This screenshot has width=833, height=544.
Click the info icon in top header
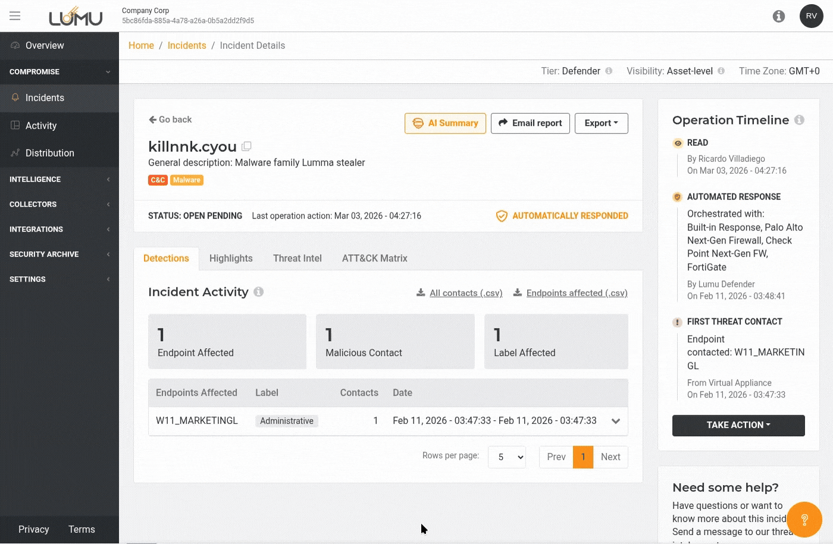(x=778, y=16)
